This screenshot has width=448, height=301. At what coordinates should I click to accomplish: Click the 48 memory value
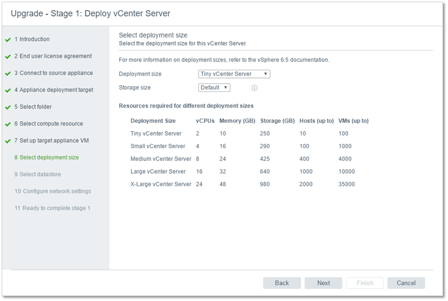click(222, 184)
